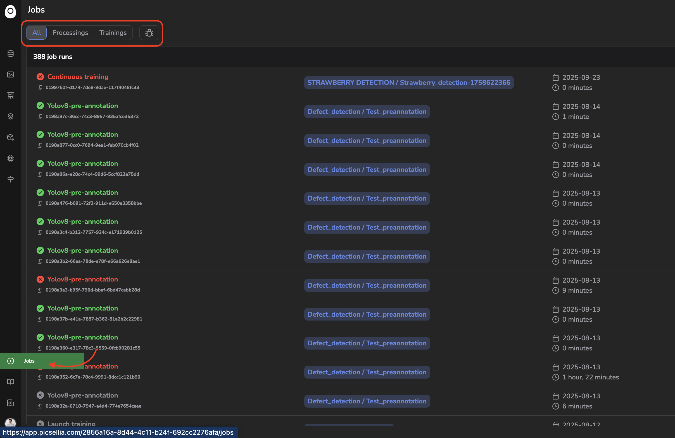Open the documentation book sidebar icon
This screenshot has height=438, width=675.
[x=11, y=382]
